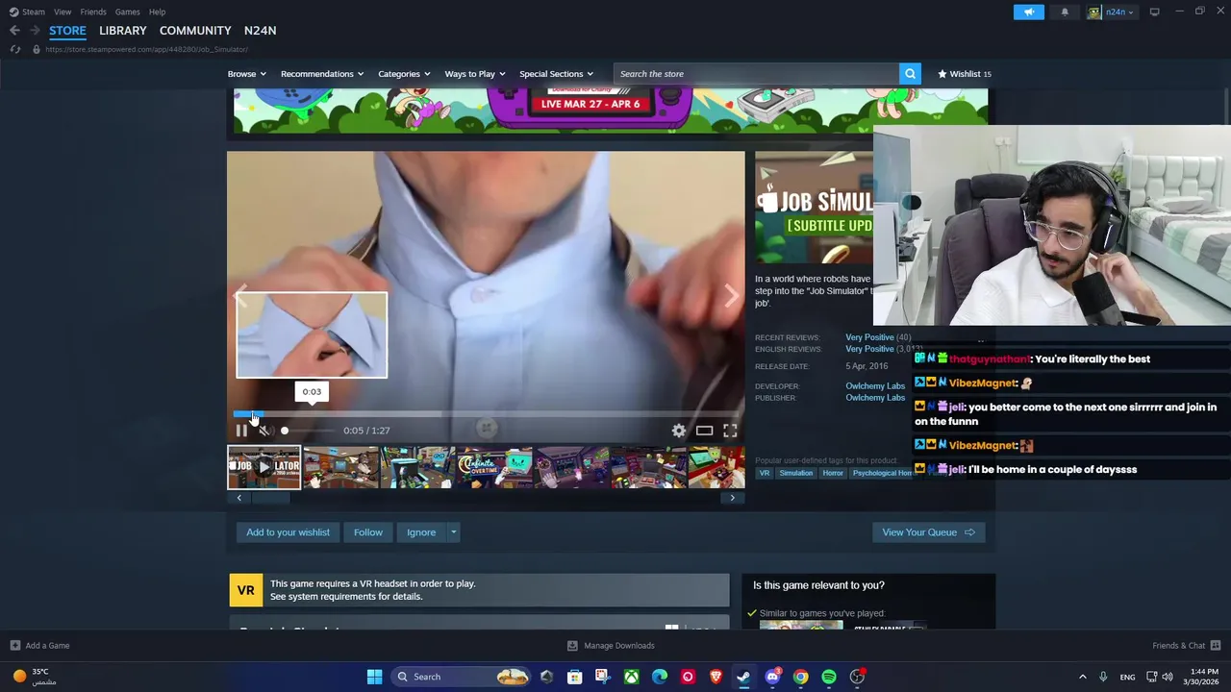Expand the Categories dropdown

(x=404, y=74)
